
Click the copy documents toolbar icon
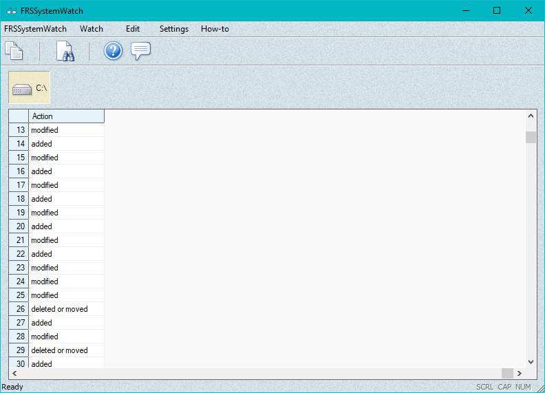click(x=14, y=51)
